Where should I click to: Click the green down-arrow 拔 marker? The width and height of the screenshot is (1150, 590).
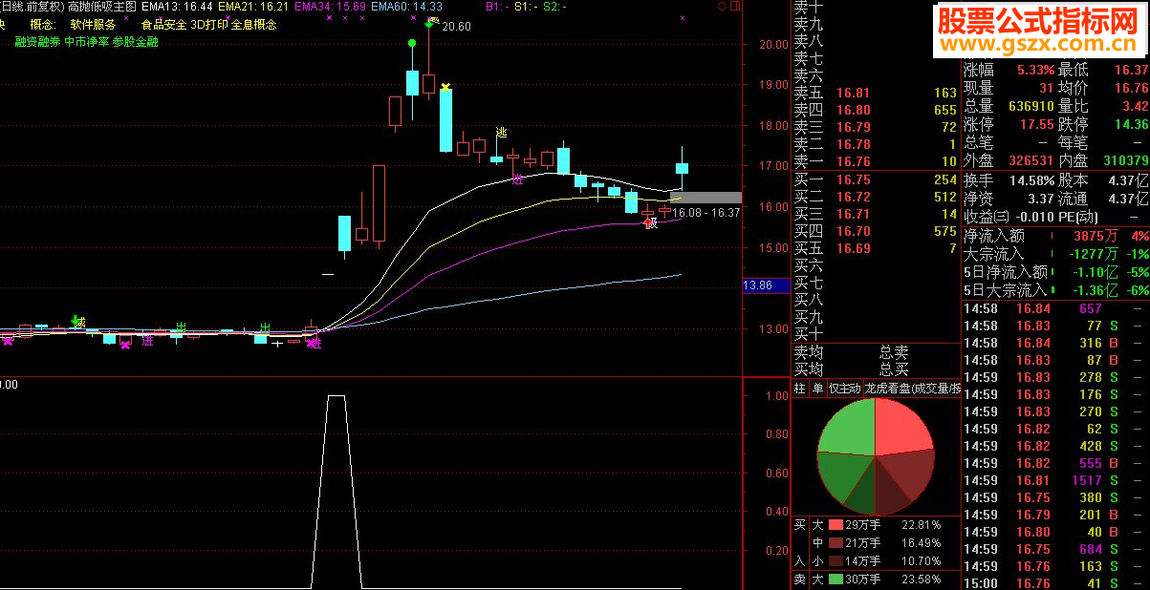click(77, 321)
